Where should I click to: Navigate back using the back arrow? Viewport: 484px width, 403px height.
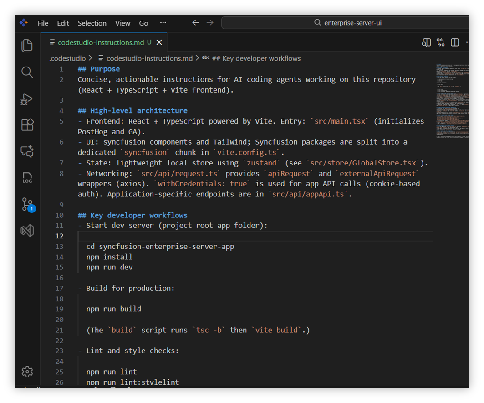[195, 22]
